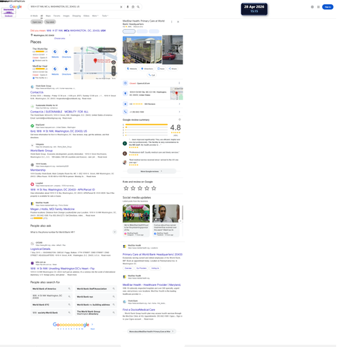Switch to the Images search tab

click(x=66, y=16)
